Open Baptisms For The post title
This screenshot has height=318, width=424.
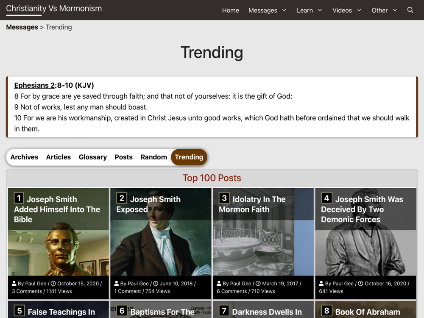[162, 312]
